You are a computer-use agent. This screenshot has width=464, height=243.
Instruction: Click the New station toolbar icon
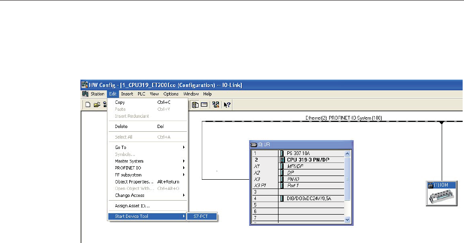(88, 105)
